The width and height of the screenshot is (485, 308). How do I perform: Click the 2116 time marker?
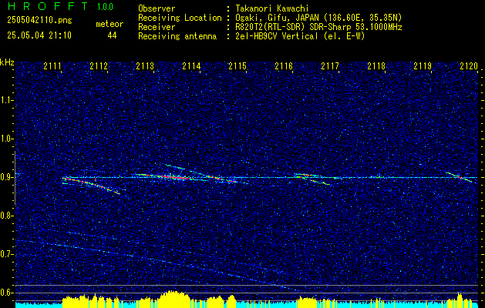click(284, 65)
